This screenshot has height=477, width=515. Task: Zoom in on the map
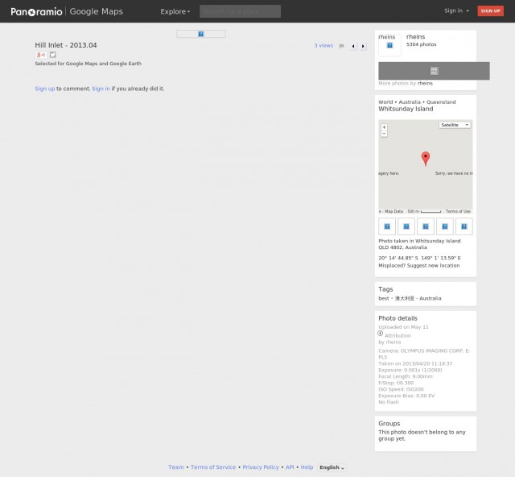click(x=384, y=127)
